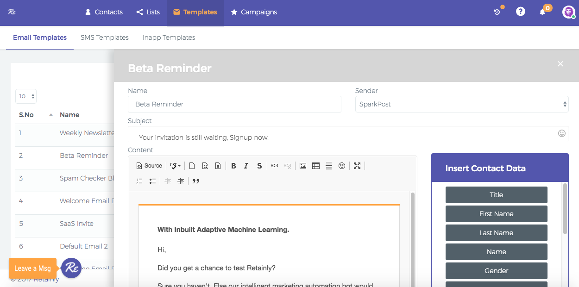
Task: Click the 'With Inbuilt Adaptive Machine Learning' heading
Action: [223, 230]
